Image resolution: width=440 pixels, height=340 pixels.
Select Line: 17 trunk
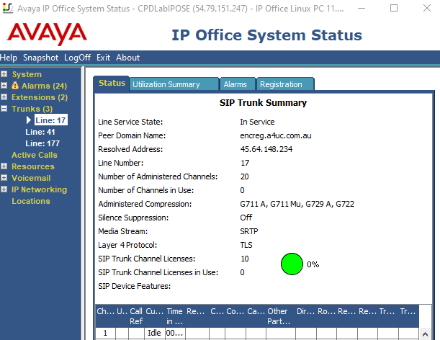(51, 120)
